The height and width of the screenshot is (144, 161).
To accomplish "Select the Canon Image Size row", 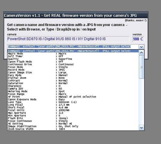I will tap(73, 72).
